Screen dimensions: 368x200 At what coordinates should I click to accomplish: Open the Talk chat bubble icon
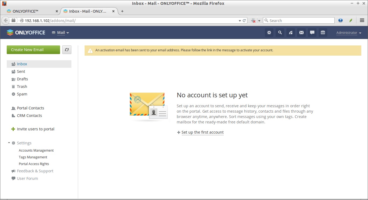click(x=312, y=33)
